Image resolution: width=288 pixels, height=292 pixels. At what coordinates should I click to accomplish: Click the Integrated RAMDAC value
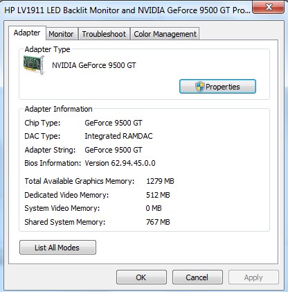click(118, 136)
